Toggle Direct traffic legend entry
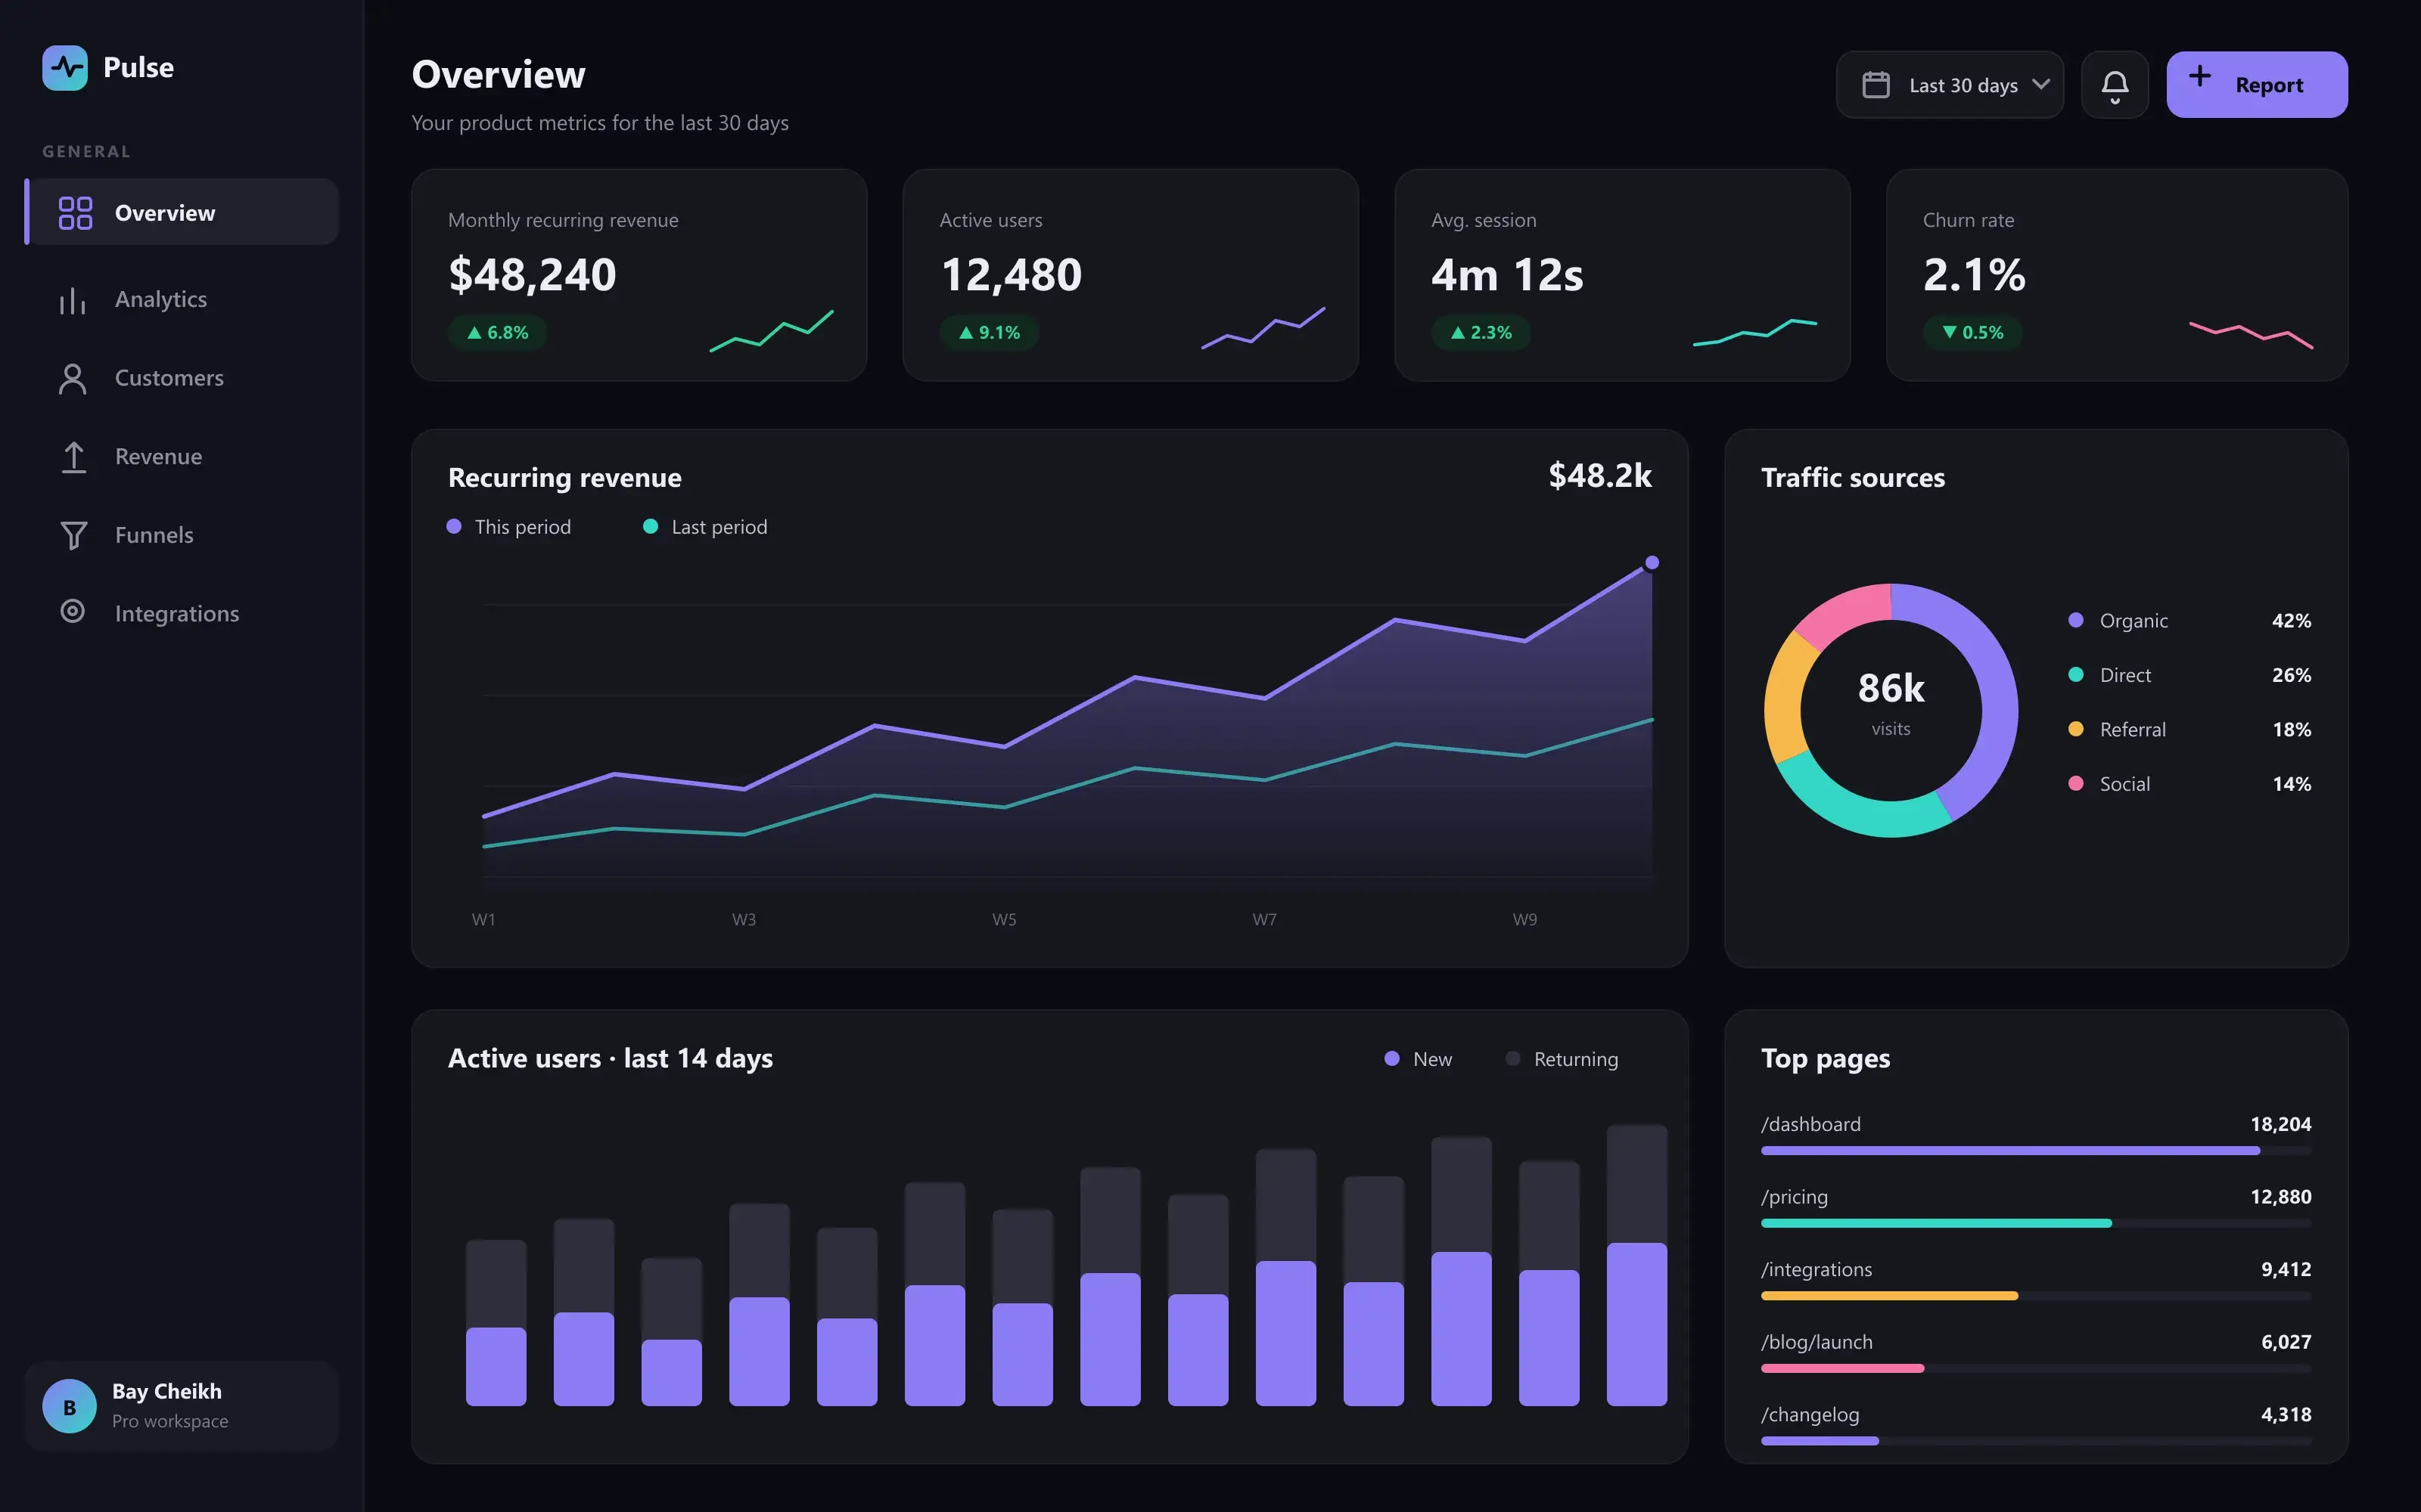This screenshot has height=1512, width=2421. (x=2189, y=675)
